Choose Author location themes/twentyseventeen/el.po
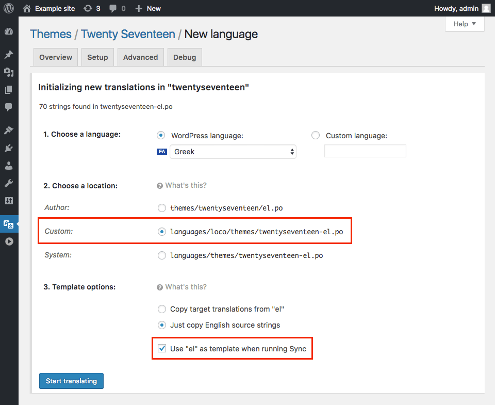 (x=162, y=208)
